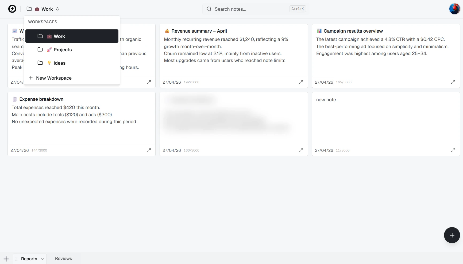Expand the first partially hidden note card
The height and width of the screenshot is (264, 463).
point(149,82)
